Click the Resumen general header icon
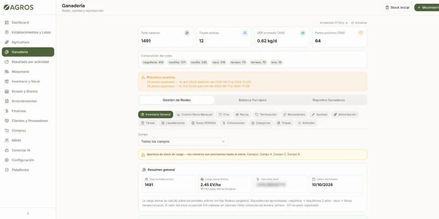Image resolution: width=439 pixels, height=219 pixels. click(144, 170)
